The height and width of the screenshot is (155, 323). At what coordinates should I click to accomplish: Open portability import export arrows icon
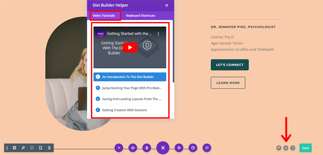[207, 148]
